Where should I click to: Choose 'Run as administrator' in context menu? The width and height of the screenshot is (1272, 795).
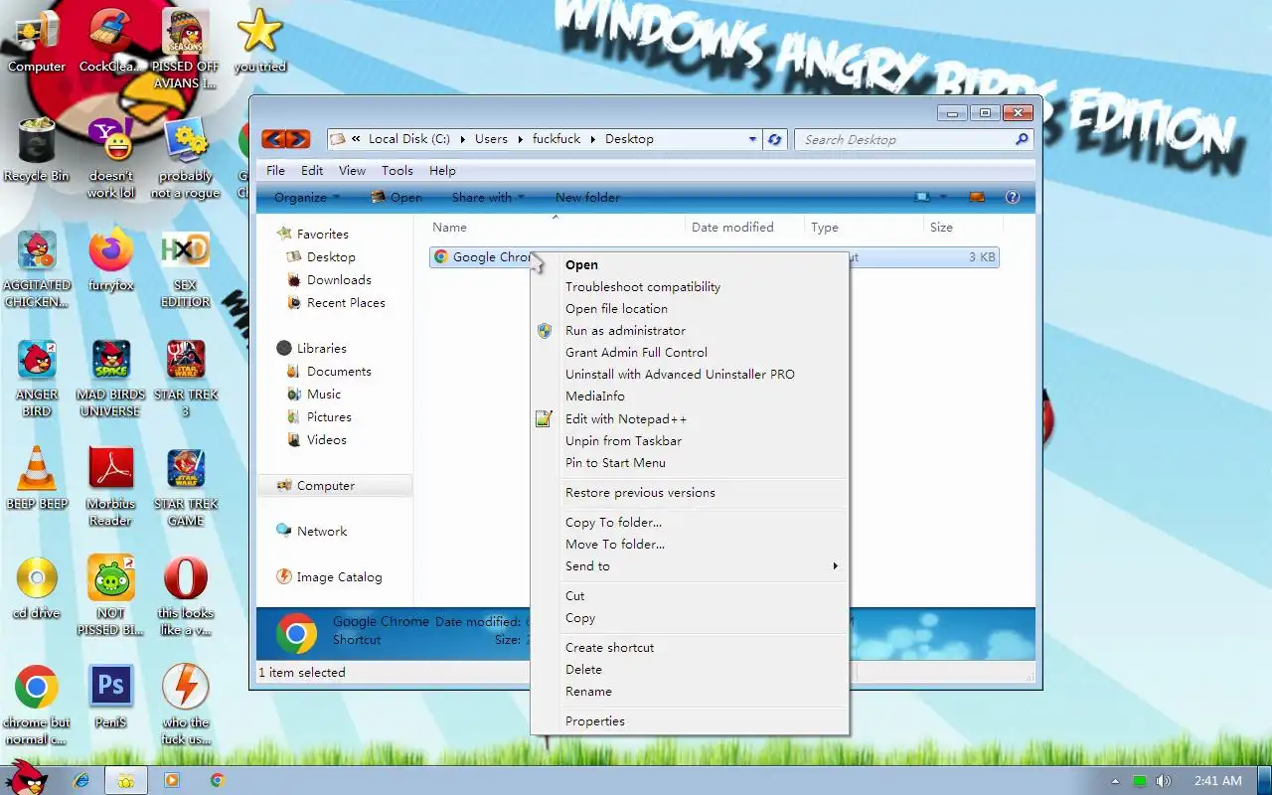[690, 331]
